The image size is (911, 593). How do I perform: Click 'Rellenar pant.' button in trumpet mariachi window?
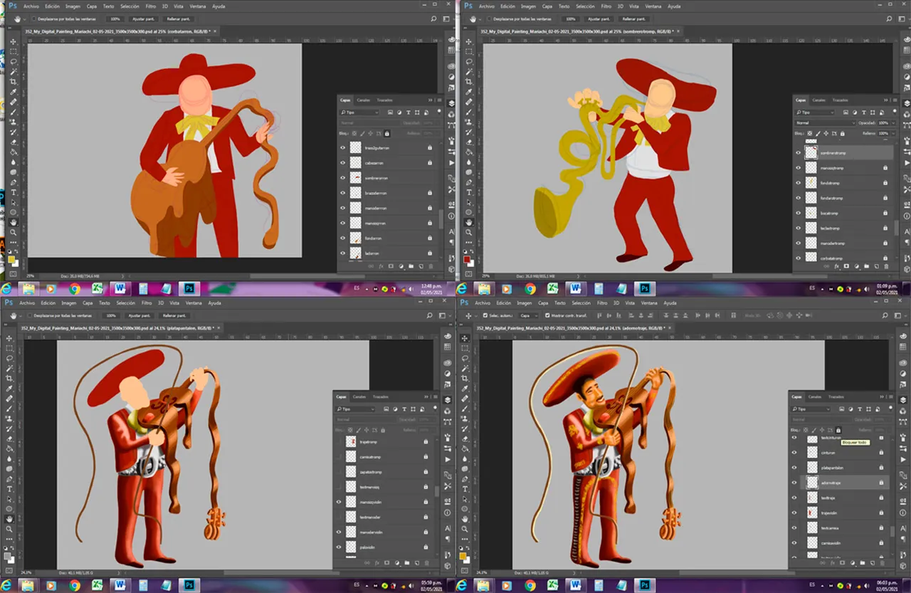pos(633,19)
